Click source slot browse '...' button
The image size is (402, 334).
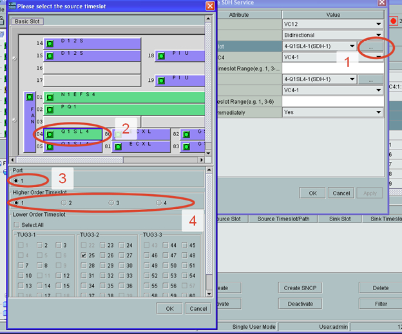point(370,46)
